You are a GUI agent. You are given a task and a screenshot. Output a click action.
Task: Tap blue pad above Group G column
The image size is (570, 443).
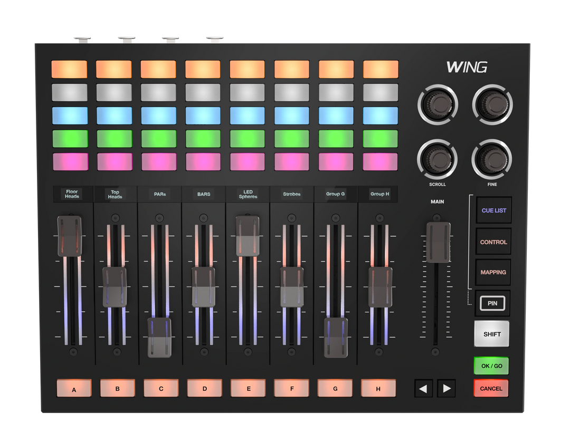click(x=336, y=116)
